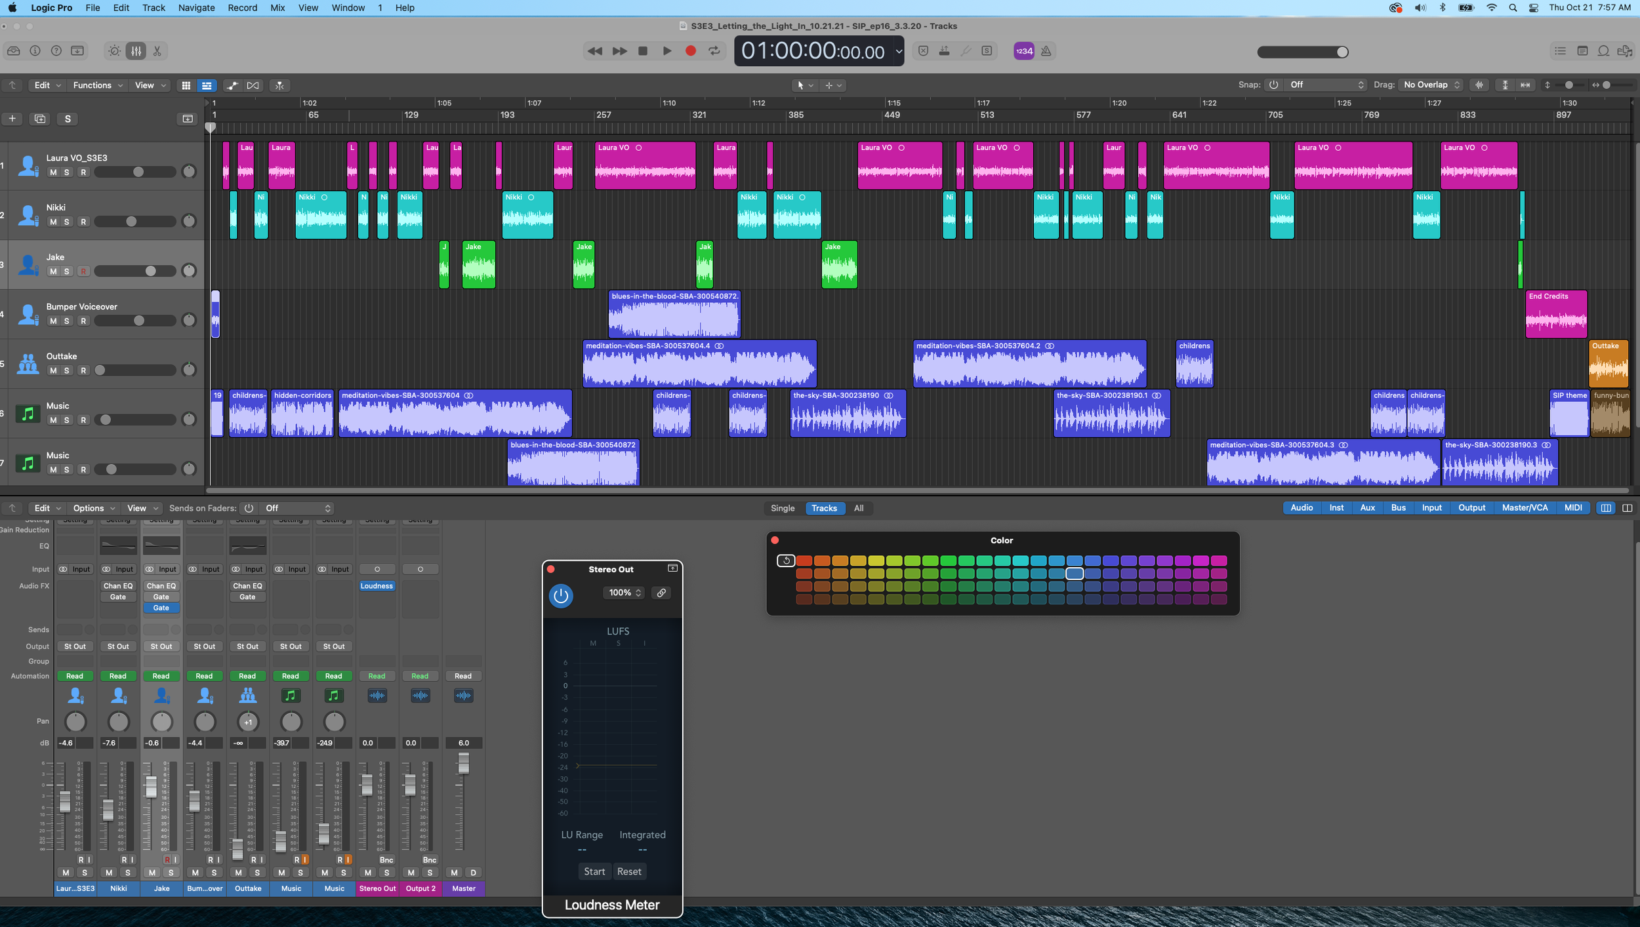1640x927 pixels.
Task: Click the metronome icon
Action: click(1046, 51)
